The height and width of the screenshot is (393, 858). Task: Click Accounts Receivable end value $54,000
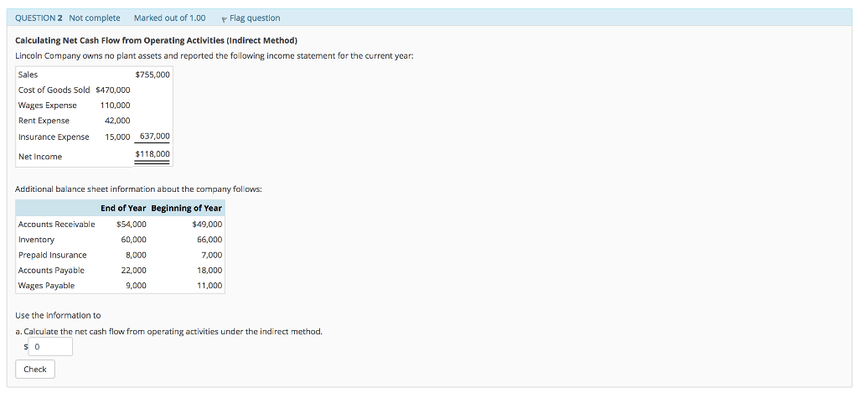132,224
